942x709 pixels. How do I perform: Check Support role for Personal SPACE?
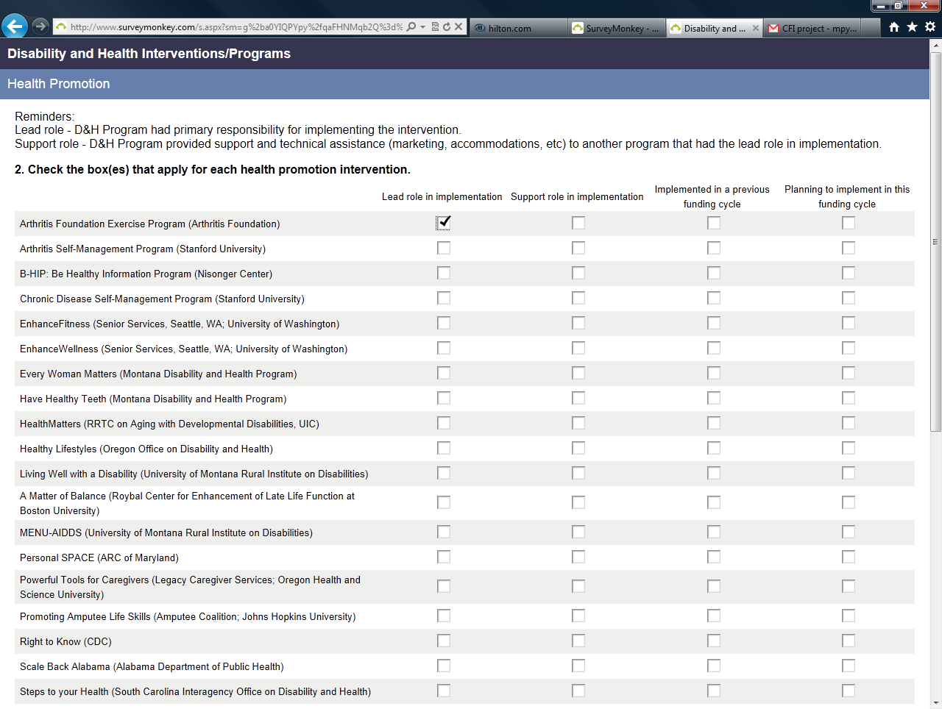578,557
